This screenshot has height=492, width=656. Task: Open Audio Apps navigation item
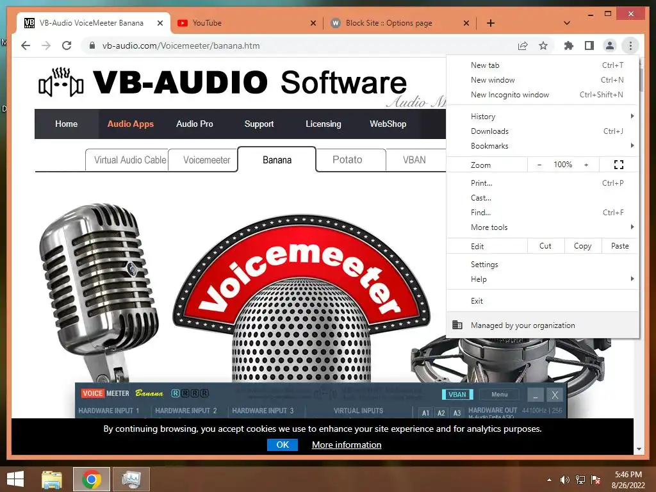tap(131, 124)
